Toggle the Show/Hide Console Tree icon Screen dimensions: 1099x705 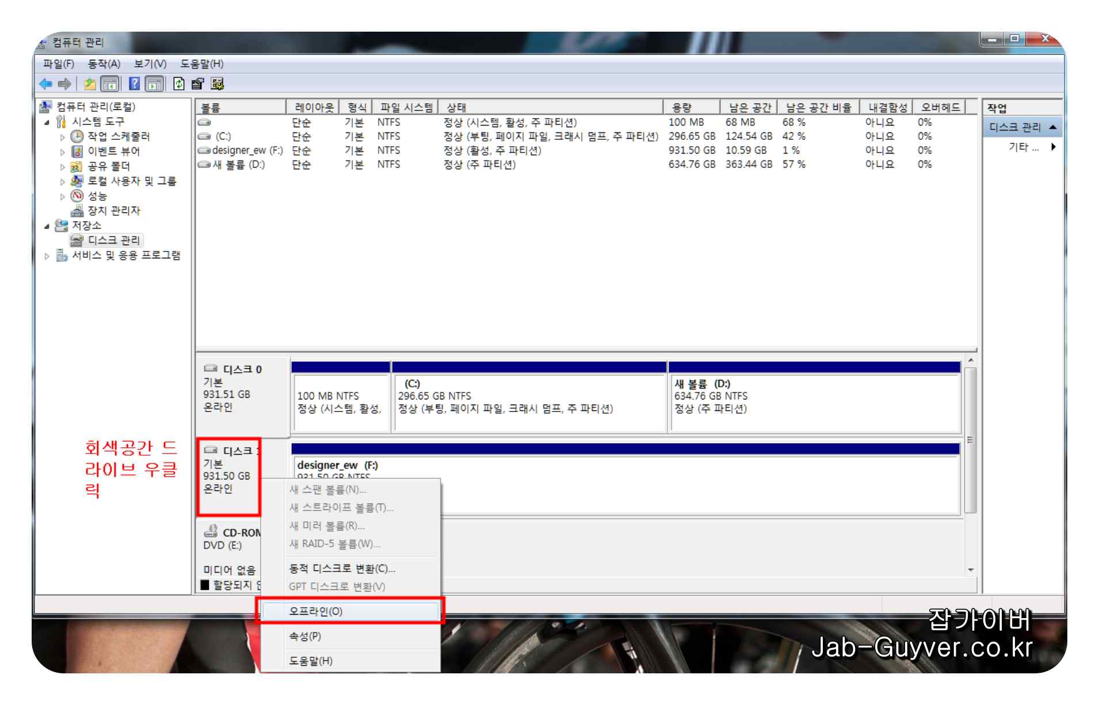[109, 84]
